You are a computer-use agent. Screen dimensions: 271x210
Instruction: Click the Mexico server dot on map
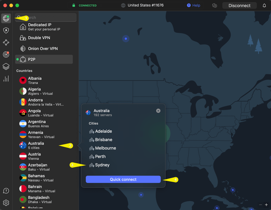141,195
